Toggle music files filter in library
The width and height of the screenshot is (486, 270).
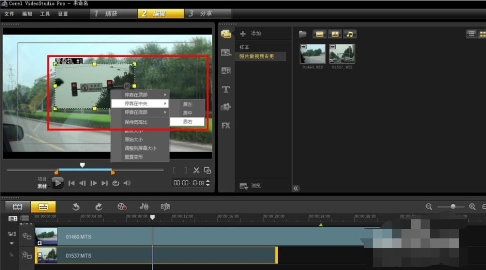coord(349,34)
